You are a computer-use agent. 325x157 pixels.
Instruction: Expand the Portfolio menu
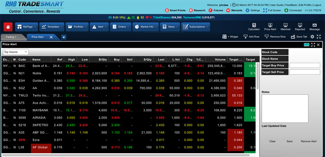(77, 27)
